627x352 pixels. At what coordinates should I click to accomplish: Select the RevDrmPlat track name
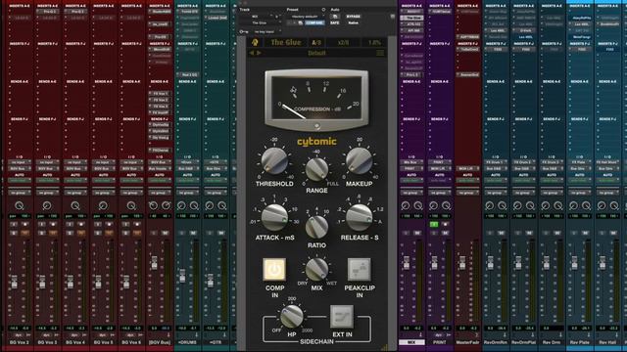coord(523,342)
